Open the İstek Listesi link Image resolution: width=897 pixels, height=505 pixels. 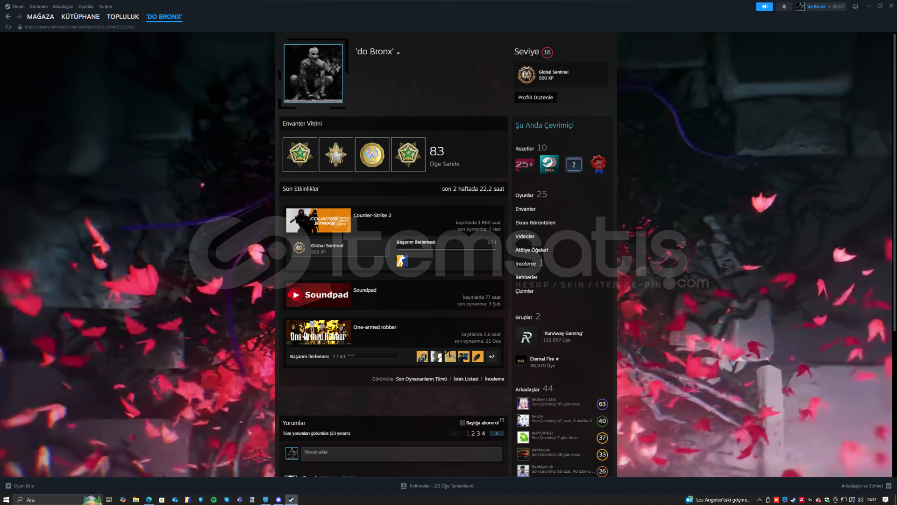pos(466,379)
